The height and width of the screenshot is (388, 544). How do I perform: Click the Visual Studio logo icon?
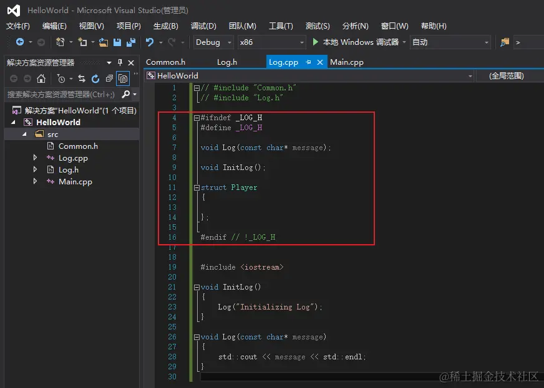14,11
